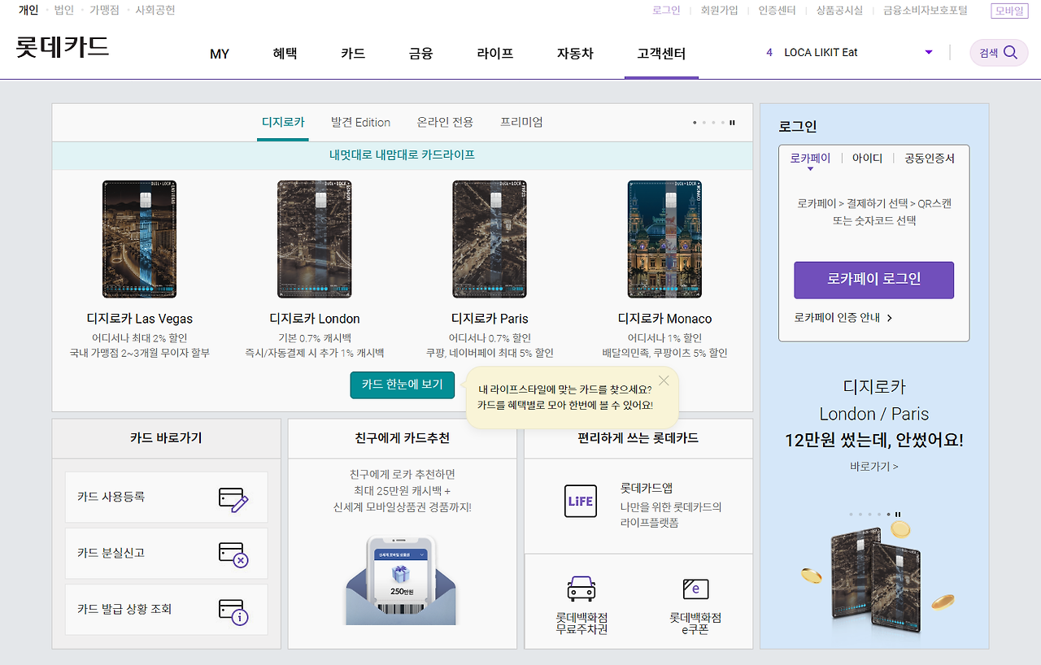Open the 카드 사용등록 shortcut
This screenshot has width=1041, height=665.
166,497
